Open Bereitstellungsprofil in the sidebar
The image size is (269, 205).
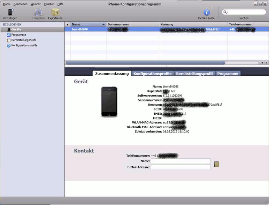23,40
